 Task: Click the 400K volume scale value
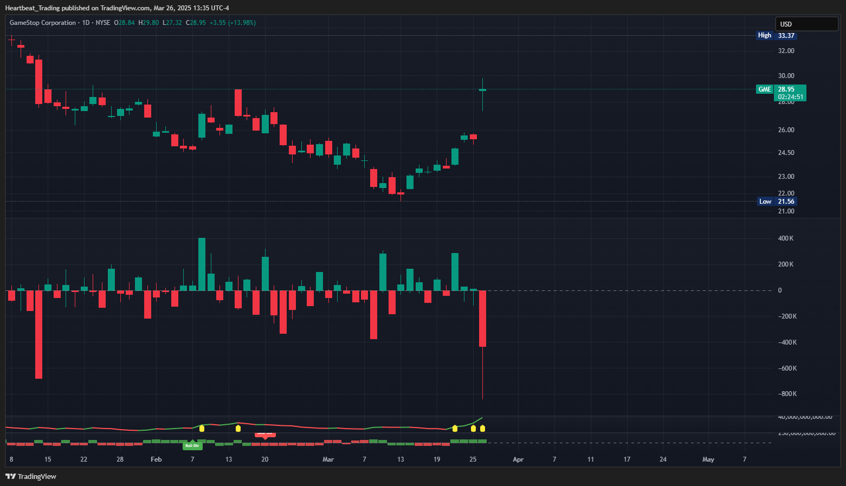point(786,238)
